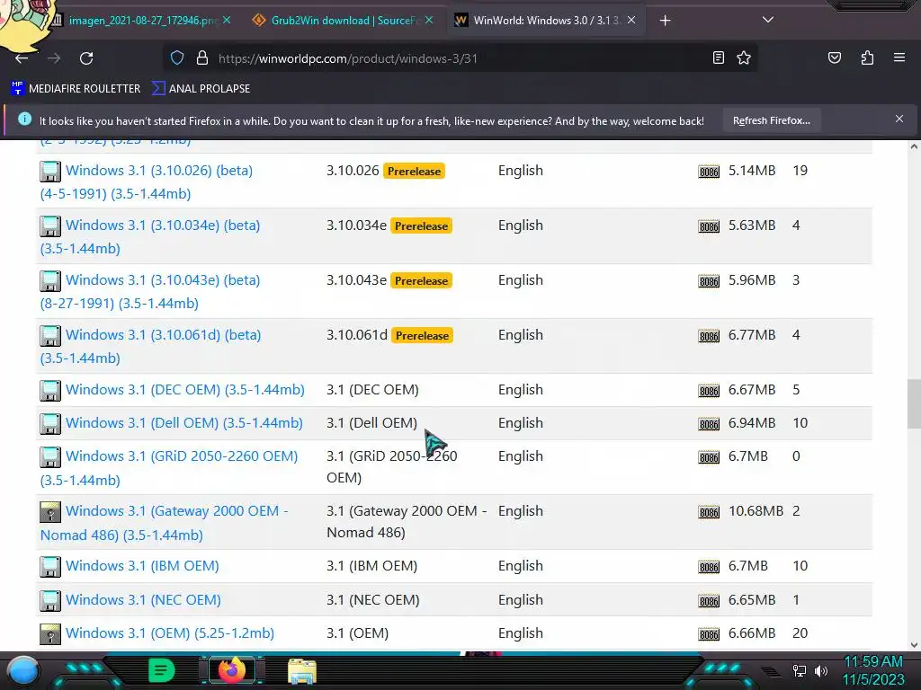Open the extensions puzzle icon
921x690 pixels.
point(867,57)
